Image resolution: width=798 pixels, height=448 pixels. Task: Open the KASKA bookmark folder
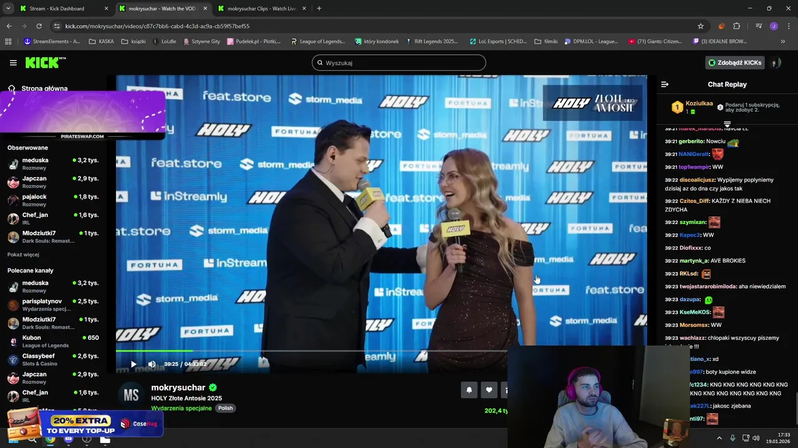102,42
